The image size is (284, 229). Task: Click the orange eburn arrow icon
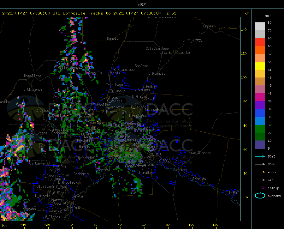(260, 172)
